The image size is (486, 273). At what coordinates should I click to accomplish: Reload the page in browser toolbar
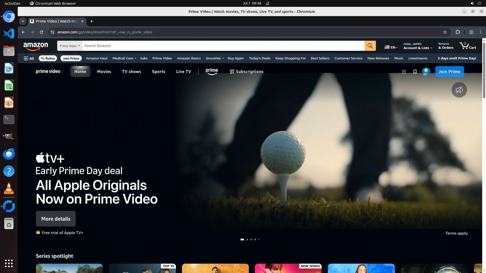[x=42, y=32]
